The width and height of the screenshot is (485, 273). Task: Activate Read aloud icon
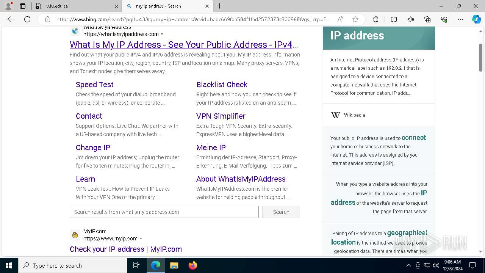pyautogui.click(x=340, y=19)
